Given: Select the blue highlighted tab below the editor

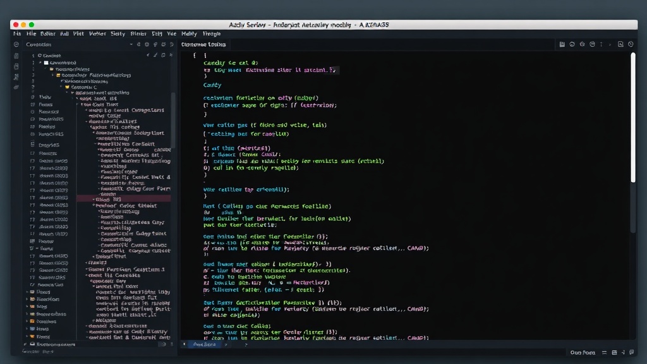Looking at the screenshot, I should (204, 344).
